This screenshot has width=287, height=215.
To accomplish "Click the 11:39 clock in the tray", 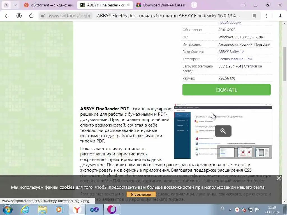I will (272, 207).
